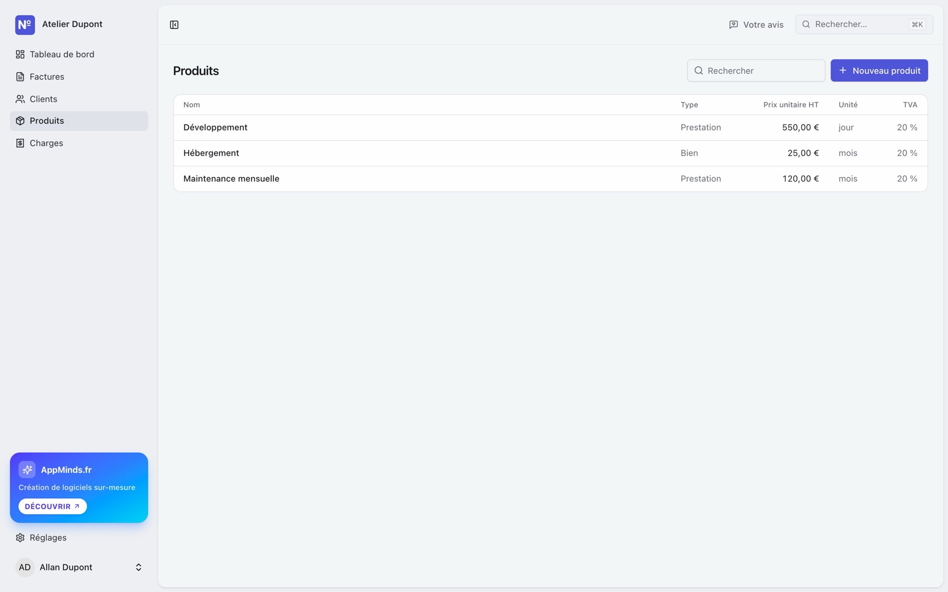Click the TVA column header

tap(910, 105)
